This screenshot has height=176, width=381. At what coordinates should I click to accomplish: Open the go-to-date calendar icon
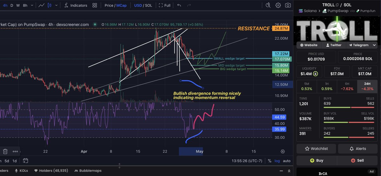(25, 161)
